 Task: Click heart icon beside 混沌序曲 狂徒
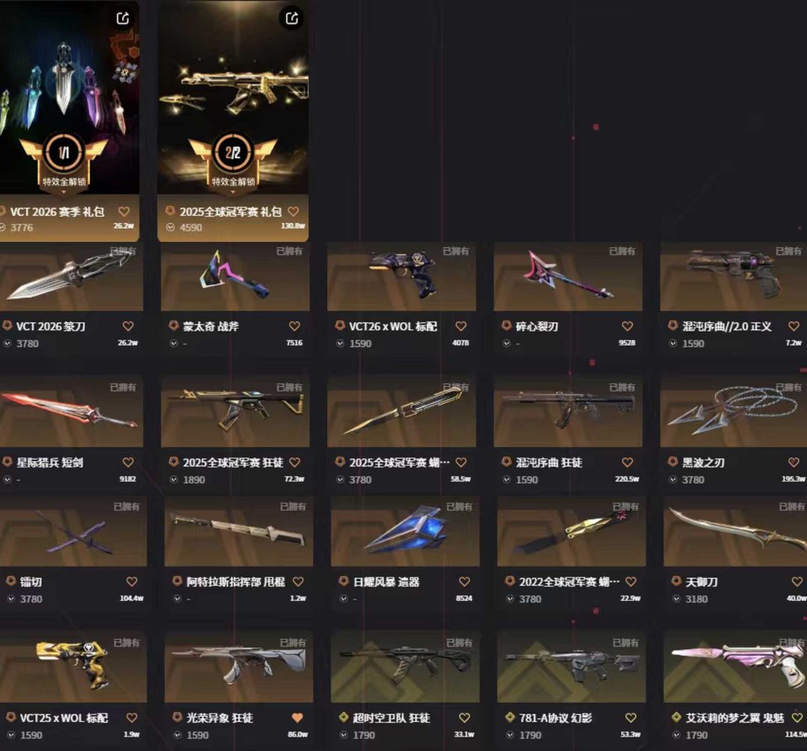click(x=628, y=462)
